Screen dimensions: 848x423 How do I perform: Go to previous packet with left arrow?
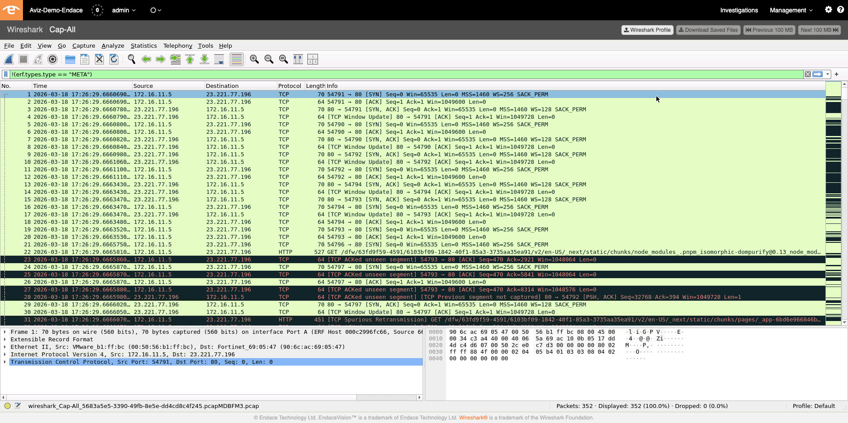(x=146, y=59)
